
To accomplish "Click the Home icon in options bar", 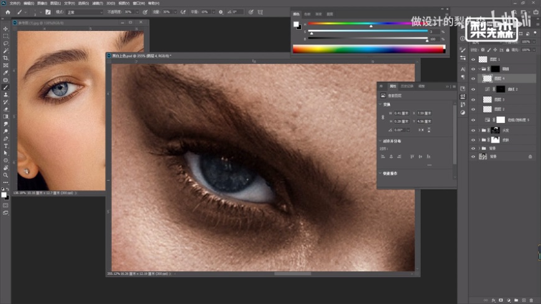I will pyautogui.click(x=7, y=12).
